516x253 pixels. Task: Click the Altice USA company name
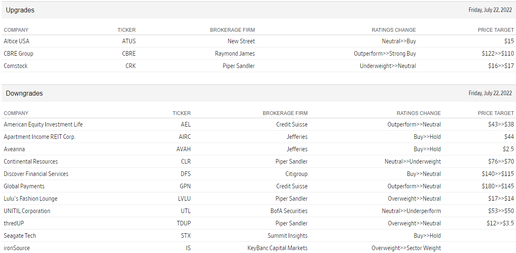(16, 41)
